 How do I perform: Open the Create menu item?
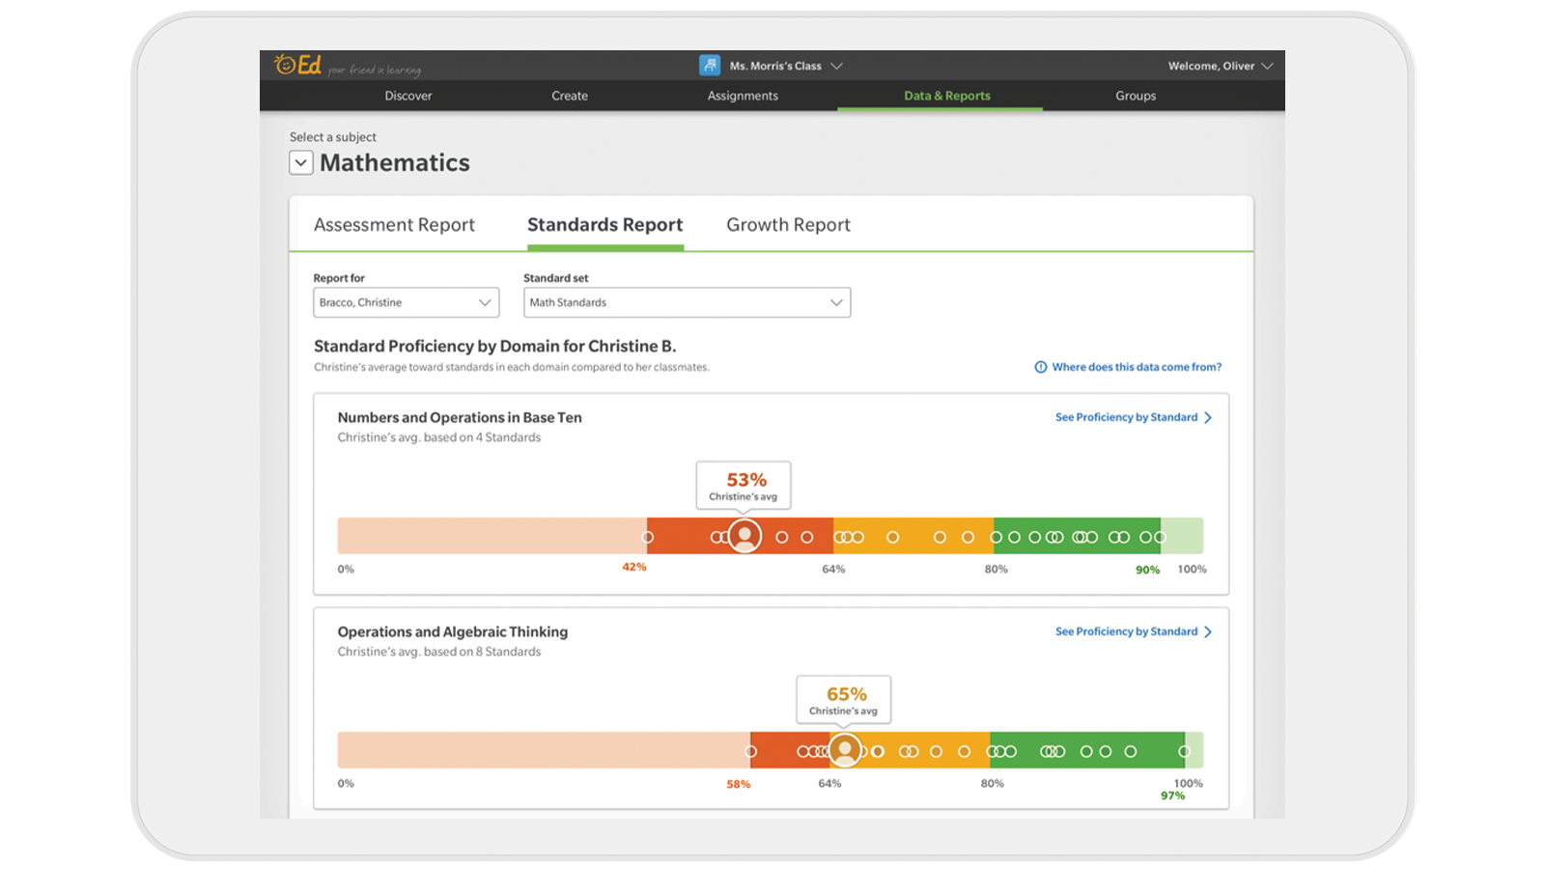point(570,96)
